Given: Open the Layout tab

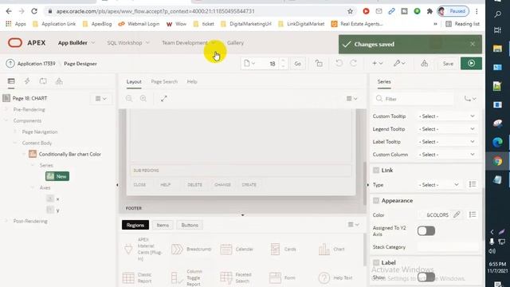Looking at the screenshot, I should pyautogui.click(x=134, y=81).
